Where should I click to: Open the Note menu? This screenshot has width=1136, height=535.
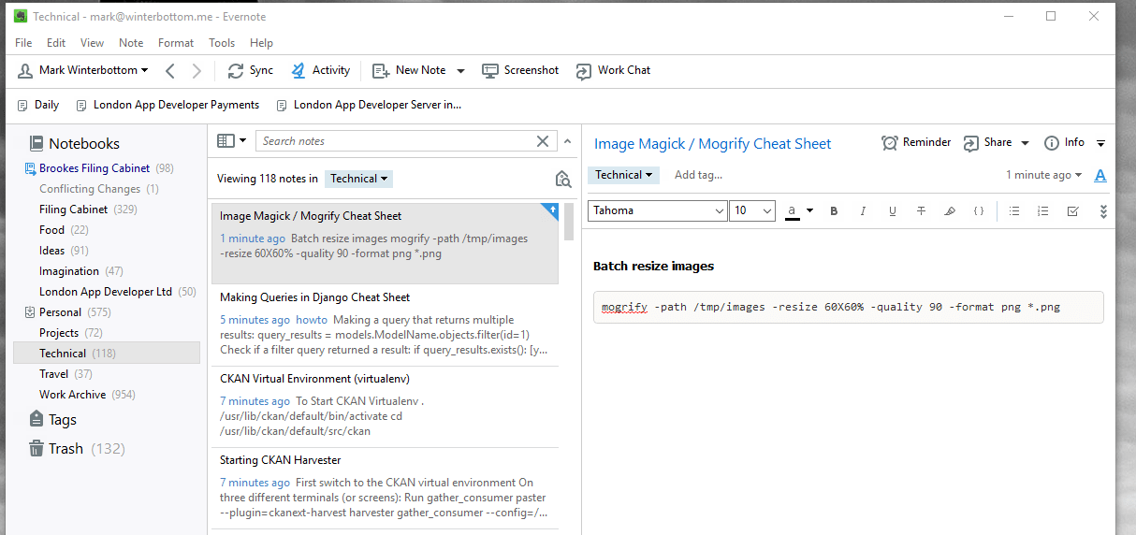(131, 43)
